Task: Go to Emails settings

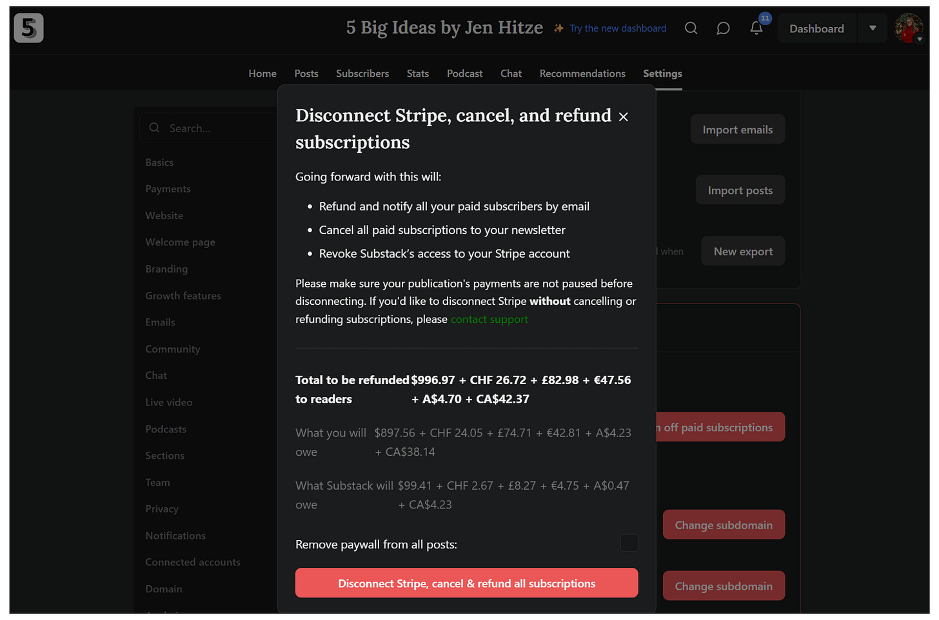Action: 160,322
